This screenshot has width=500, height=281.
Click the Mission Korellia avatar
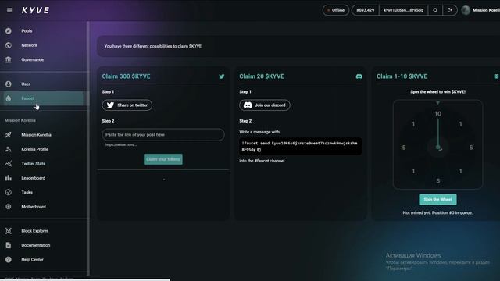point(466,10)
